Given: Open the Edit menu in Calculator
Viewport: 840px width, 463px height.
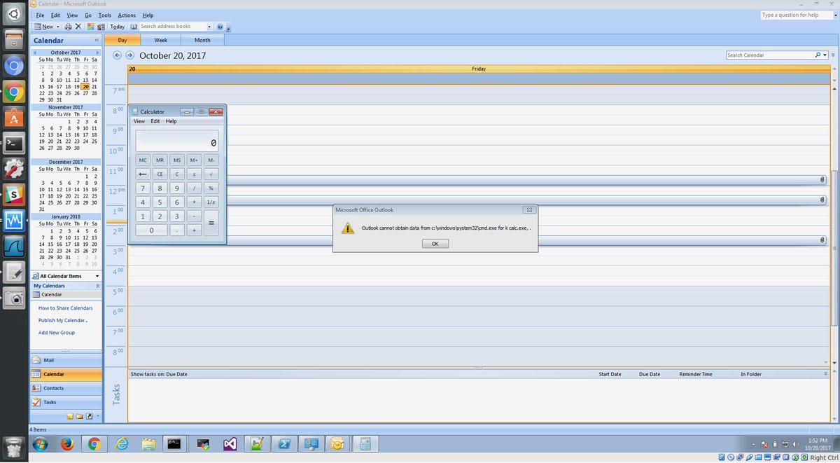Looking at the screenshot, I should [155, 121].
